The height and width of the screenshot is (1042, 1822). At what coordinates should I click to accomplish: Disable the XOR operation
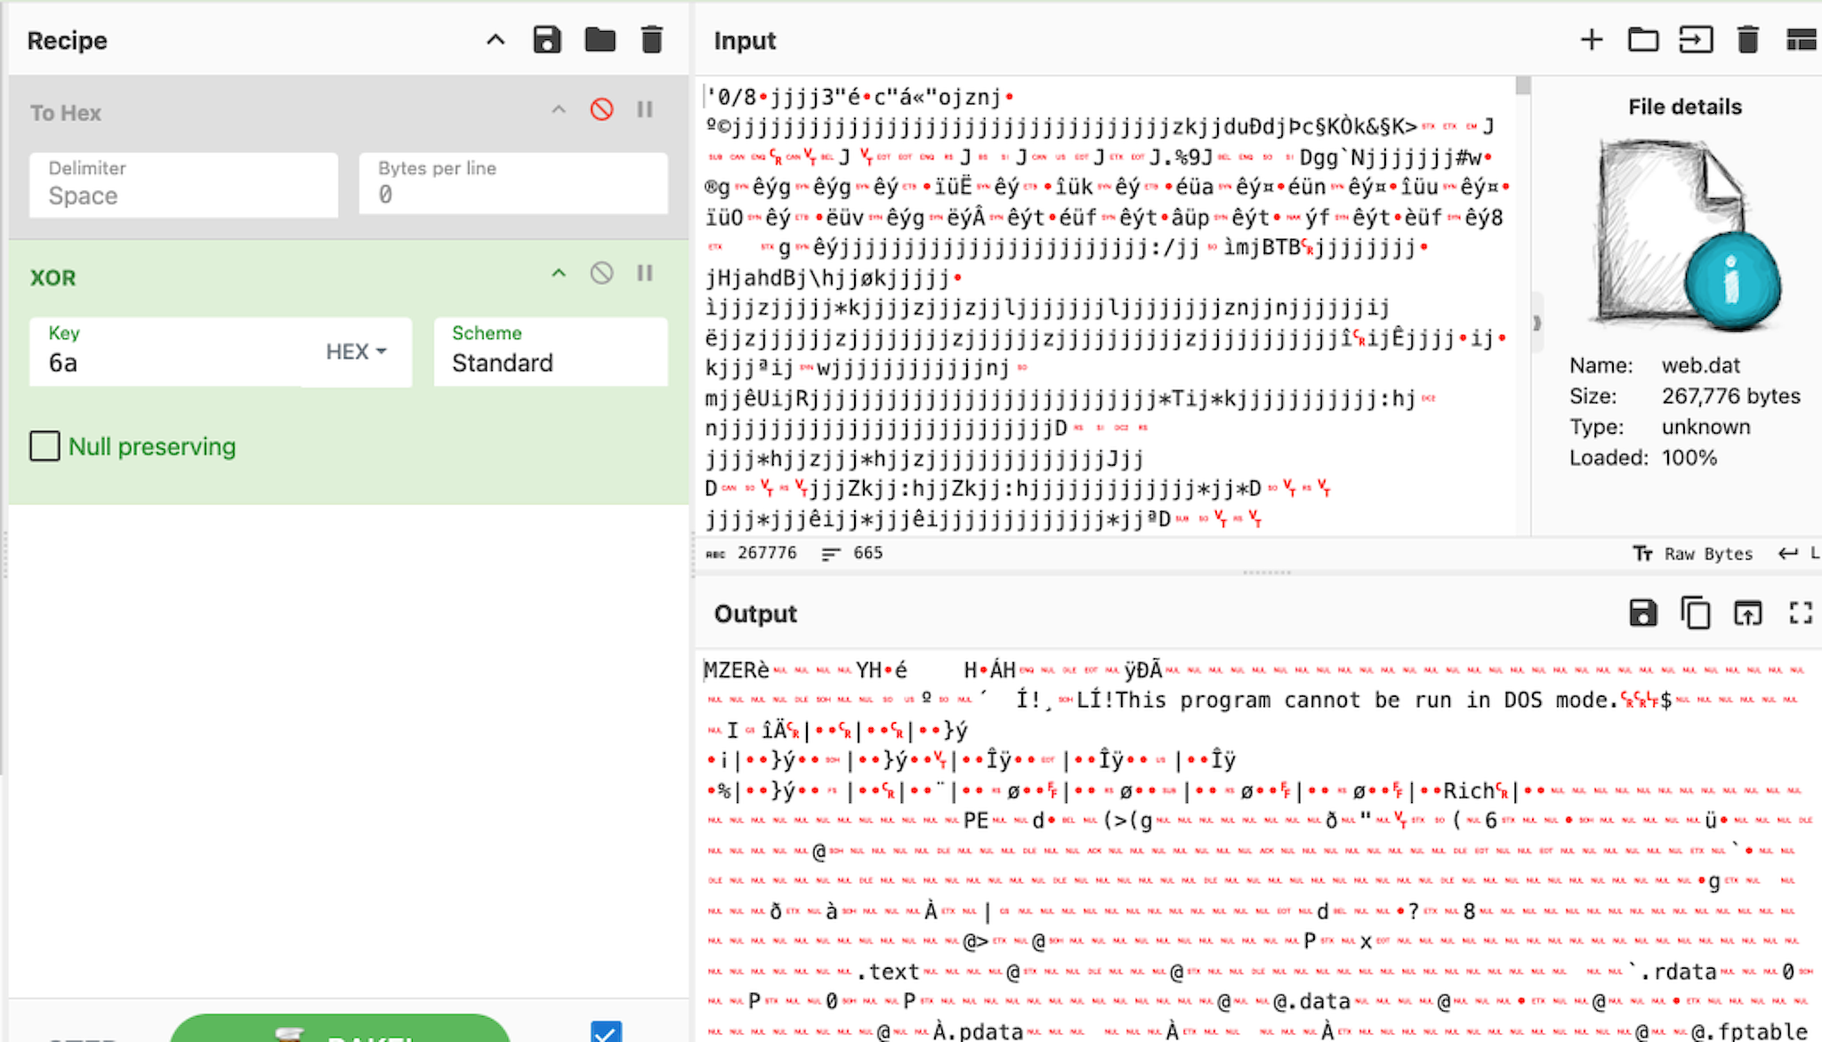click(x=601, y=273)
